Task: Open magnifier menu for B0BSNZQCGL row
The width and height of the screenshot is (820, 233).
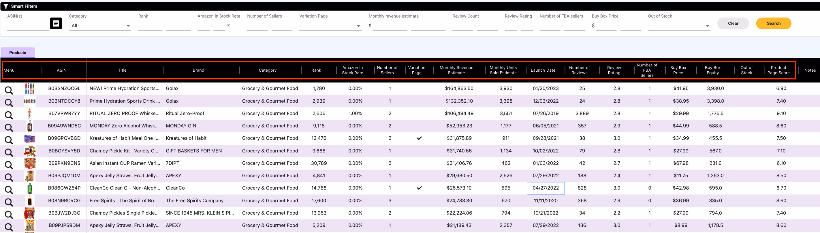Action: tap(9, 90)
